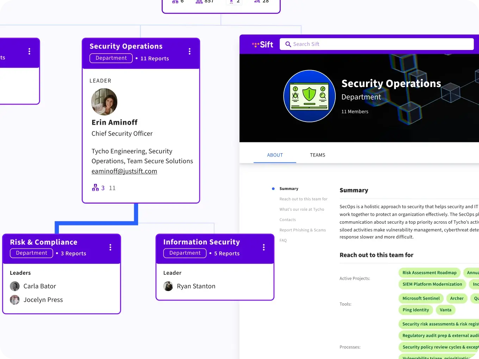Switch to the TEAMS tab
479x359 pixels.
click(x=317, y=155)
